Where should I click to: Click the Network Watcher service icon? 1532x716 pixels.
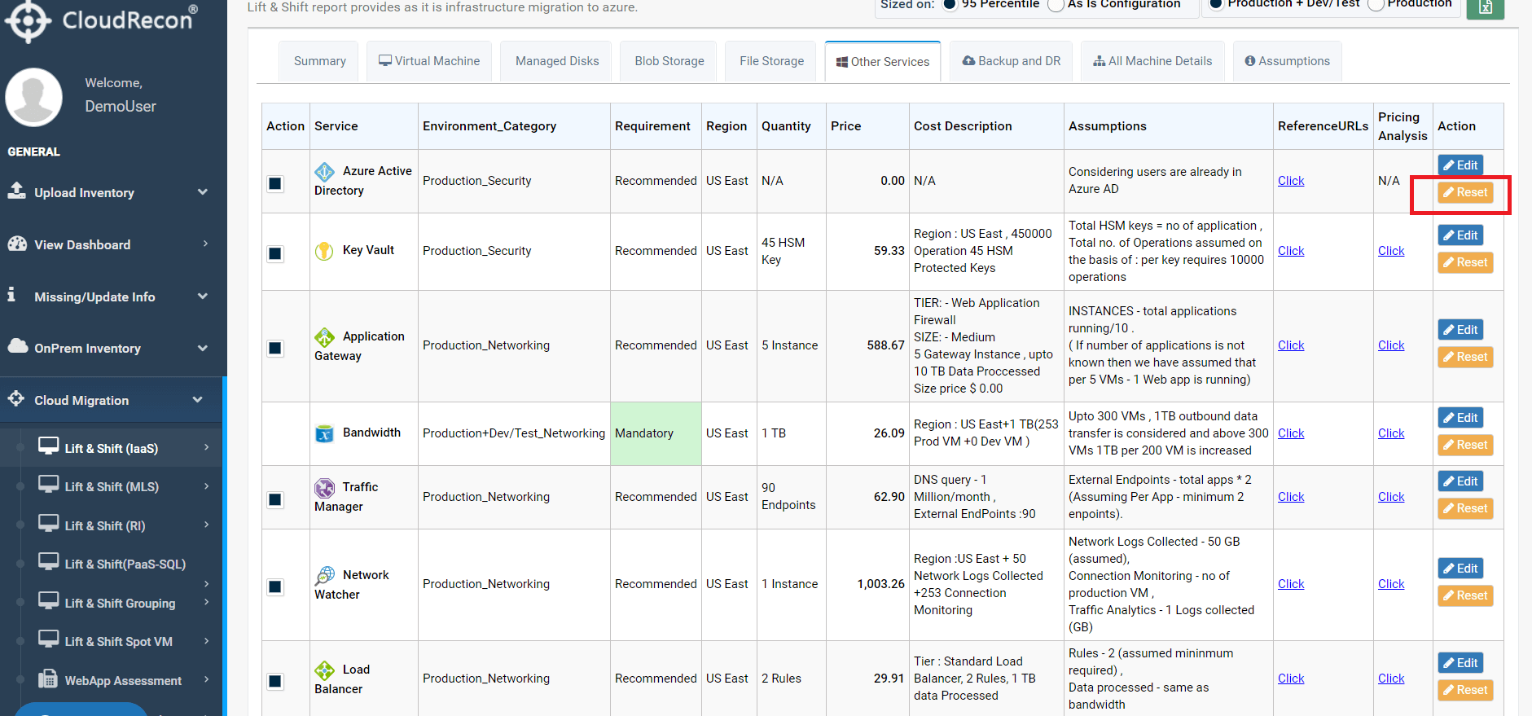[324, 576]
